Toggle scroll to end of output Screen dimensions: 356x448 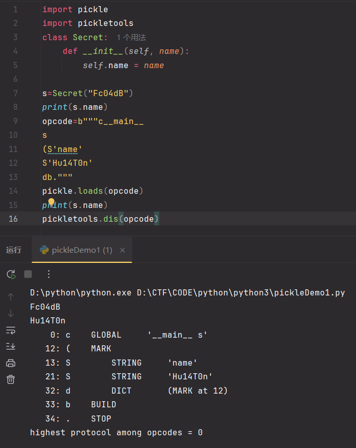coord(11,346)
